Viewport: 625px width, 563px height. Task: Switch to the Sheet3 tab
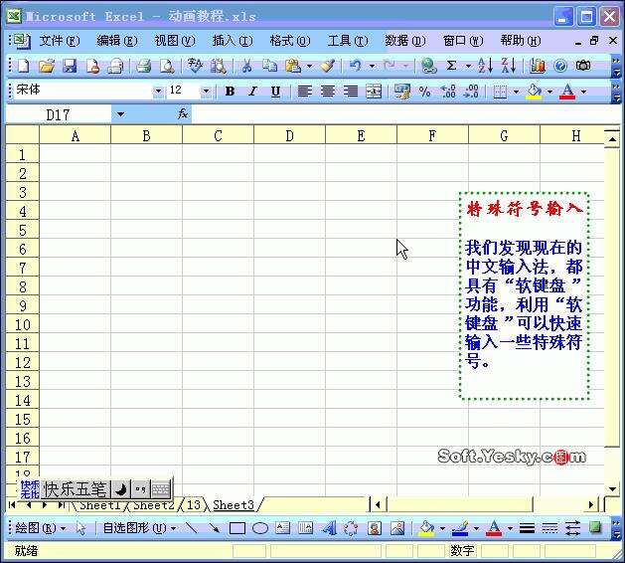[x=234, y=505]
